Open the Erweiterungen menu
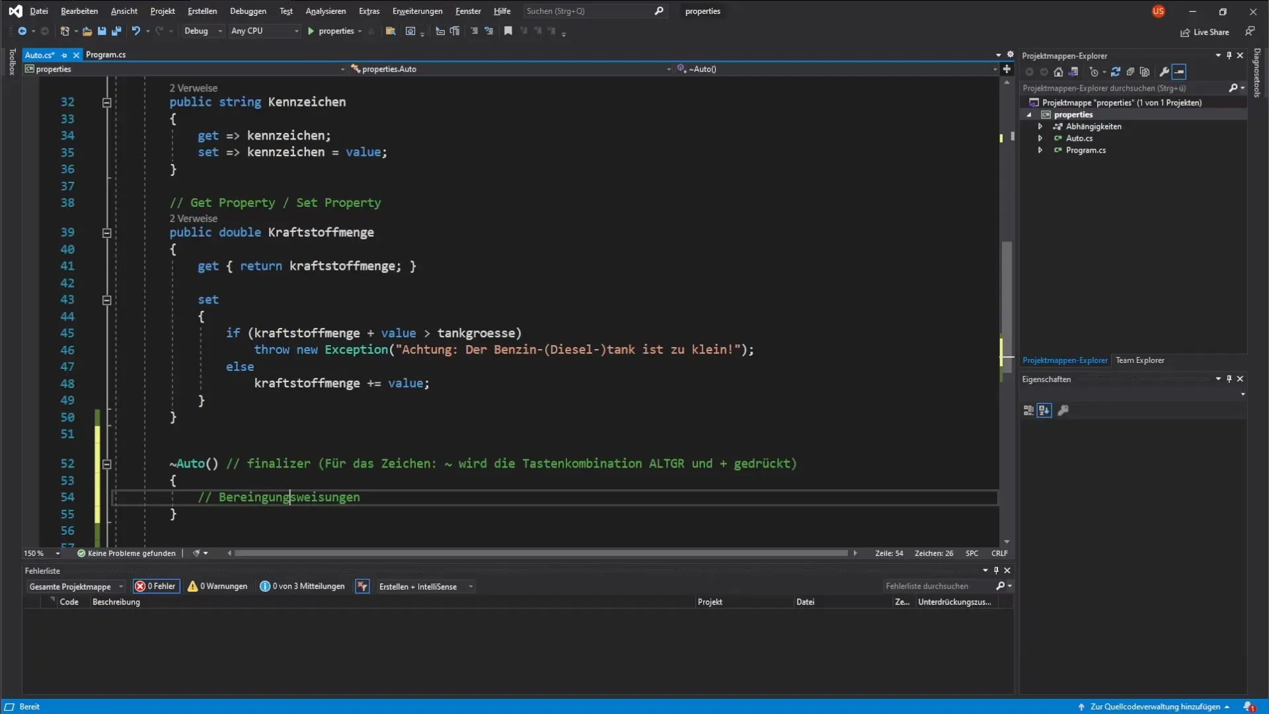 point(417,11)
